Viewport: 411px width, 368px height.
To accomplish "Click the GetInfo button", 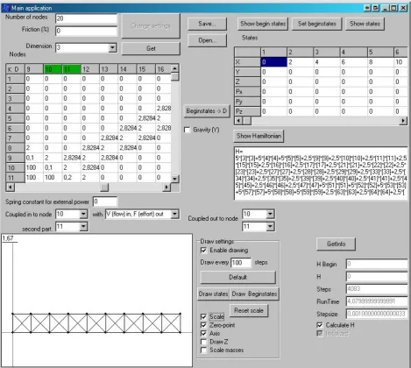I will [x=336, y=244].
